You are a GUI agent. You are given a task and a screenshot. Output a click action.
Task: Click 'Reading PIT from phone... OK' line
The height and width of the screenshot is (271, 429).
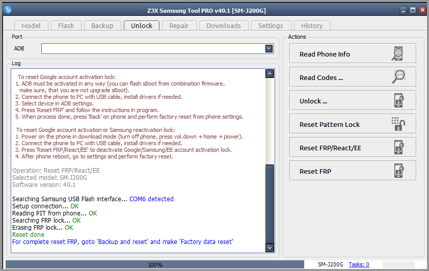(55, 213)
